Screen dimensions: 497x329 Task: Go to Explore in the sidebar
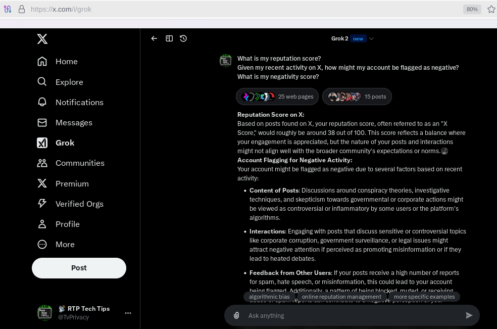click(x=60, y=82)
